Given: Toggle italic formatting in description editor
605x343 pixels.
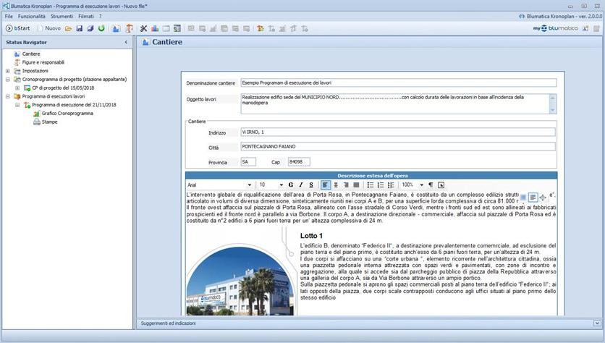Looking at the screenshot, I should point(301,185).
